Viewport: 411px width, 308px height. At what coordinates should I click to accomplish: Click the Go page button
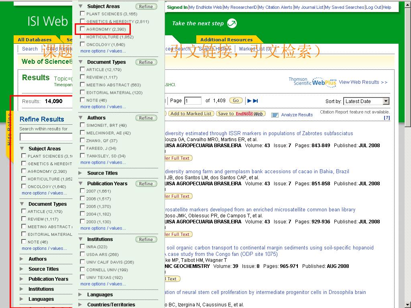click(236, 101)
